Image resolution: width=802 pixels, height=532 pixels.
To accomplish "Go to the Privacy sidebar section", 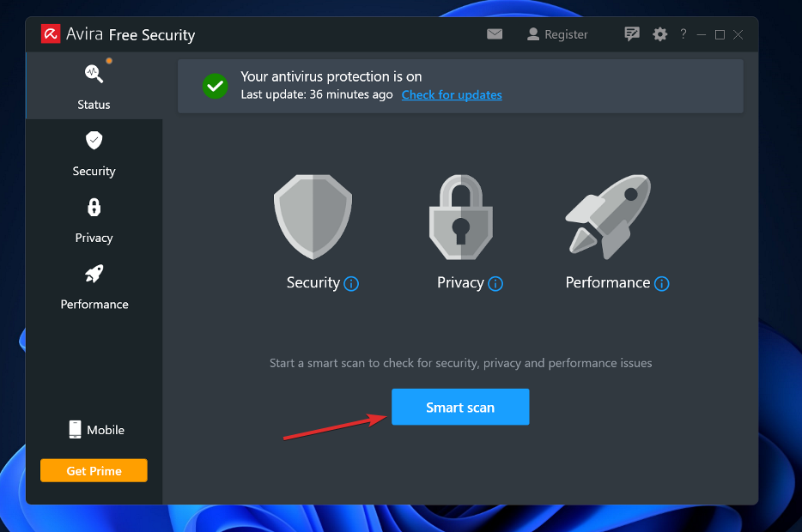I will pyautogui.click(x=94, y=220).
